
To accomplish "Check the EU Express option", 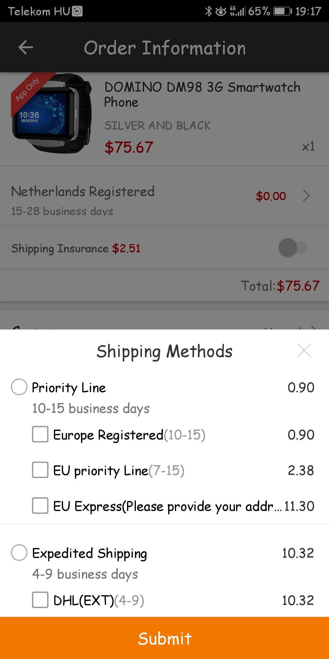I will (x=40, y=506).
